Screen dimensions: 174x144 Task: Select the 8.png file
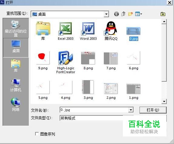[88, 61]
